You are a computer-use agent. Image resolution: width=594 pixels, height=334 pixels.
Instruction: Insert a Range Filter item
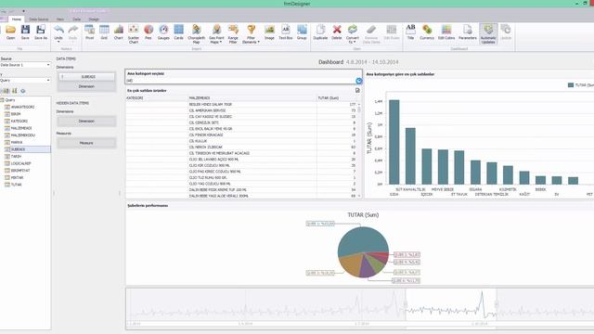(233, 33)
